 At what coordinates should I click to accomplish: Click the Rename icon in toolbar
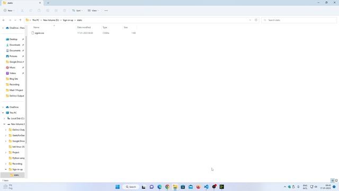48,11
